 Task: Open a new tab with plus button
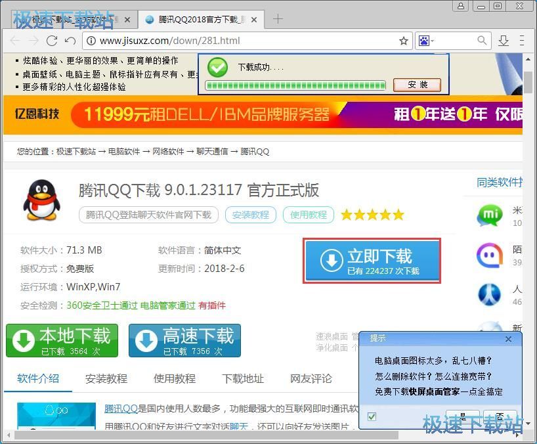tap(278, 19)
